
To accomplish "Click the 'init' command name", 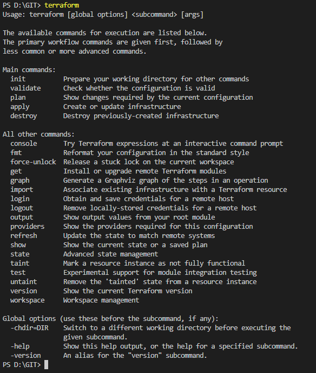I will (18, 79).
